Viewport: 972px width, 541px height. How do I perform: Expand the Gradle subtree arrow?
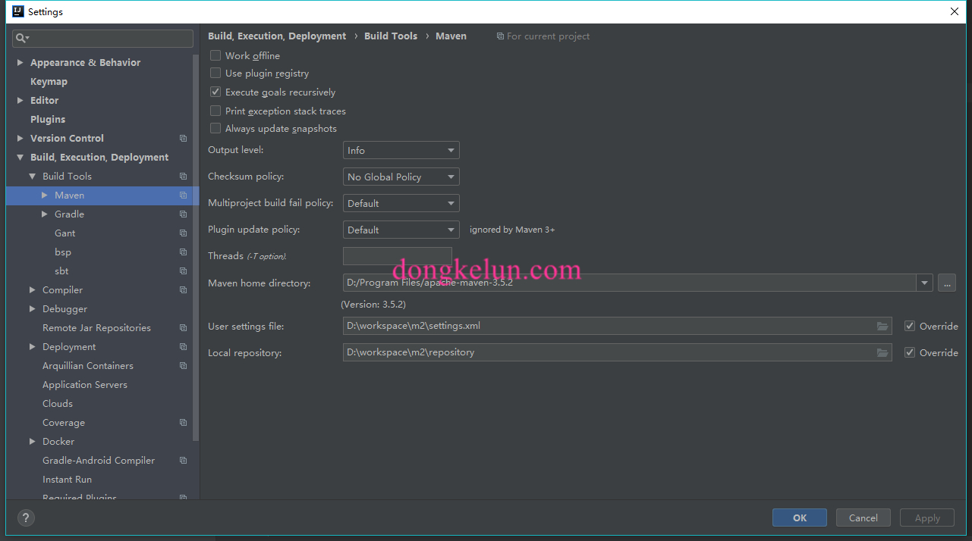tap(45, 214)
